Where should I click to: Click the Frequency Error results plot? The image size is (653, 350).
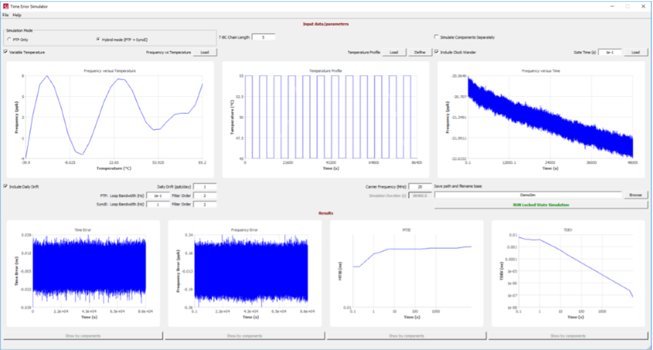pos(244,273)
